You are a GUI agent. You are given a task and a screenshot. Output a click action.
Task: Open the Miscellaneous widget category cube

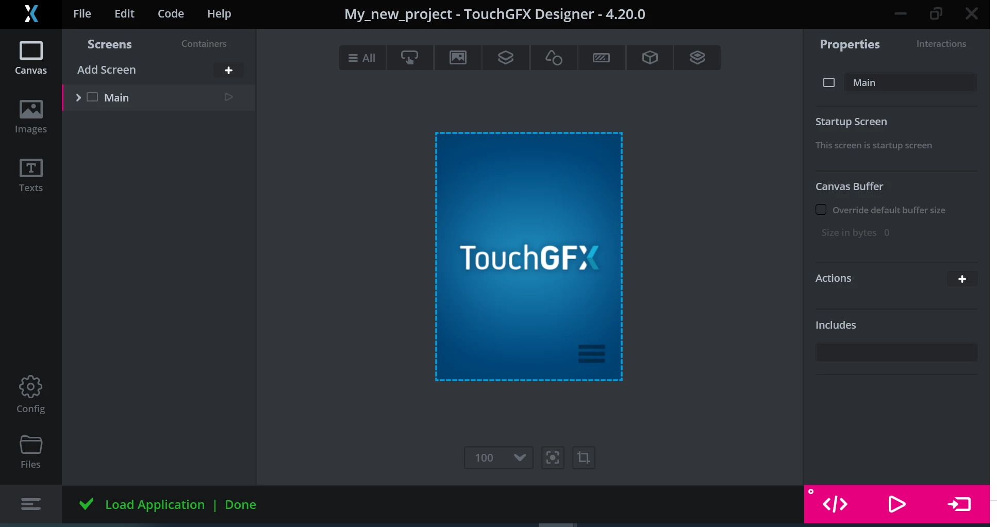650,58
